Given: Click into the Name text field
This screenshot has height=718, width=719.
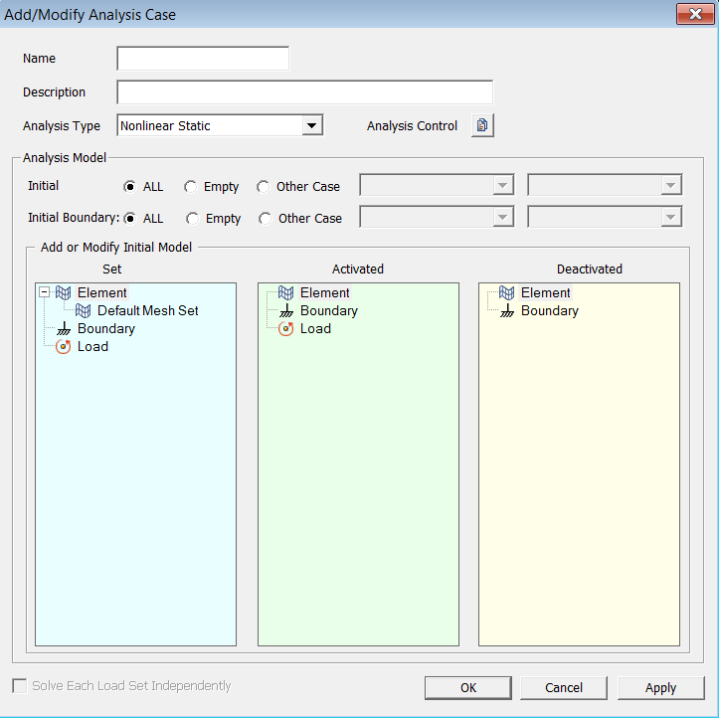Looking at the screenshot, I should click(203, 59).
